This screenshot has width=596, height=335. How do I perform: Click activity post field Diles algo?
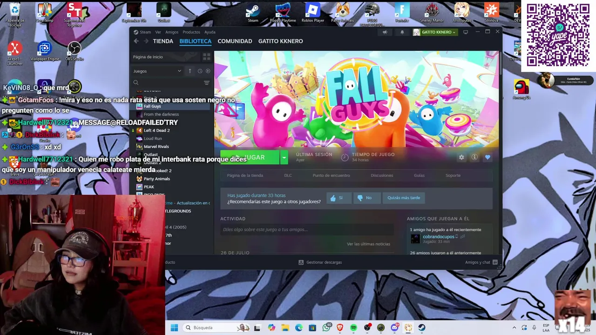click(x=307, y=229)
